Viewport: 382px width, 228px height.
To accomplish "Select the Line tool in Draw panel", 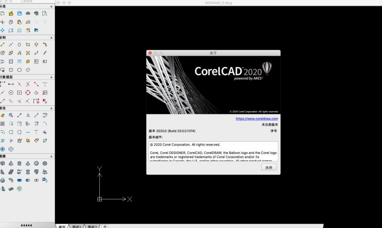I will pos(2,44).
